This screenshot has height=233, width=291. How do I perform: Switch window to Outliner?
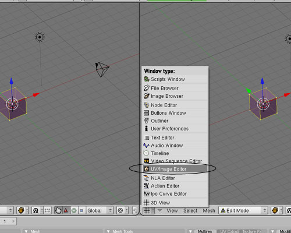click(x=175, y=121)
